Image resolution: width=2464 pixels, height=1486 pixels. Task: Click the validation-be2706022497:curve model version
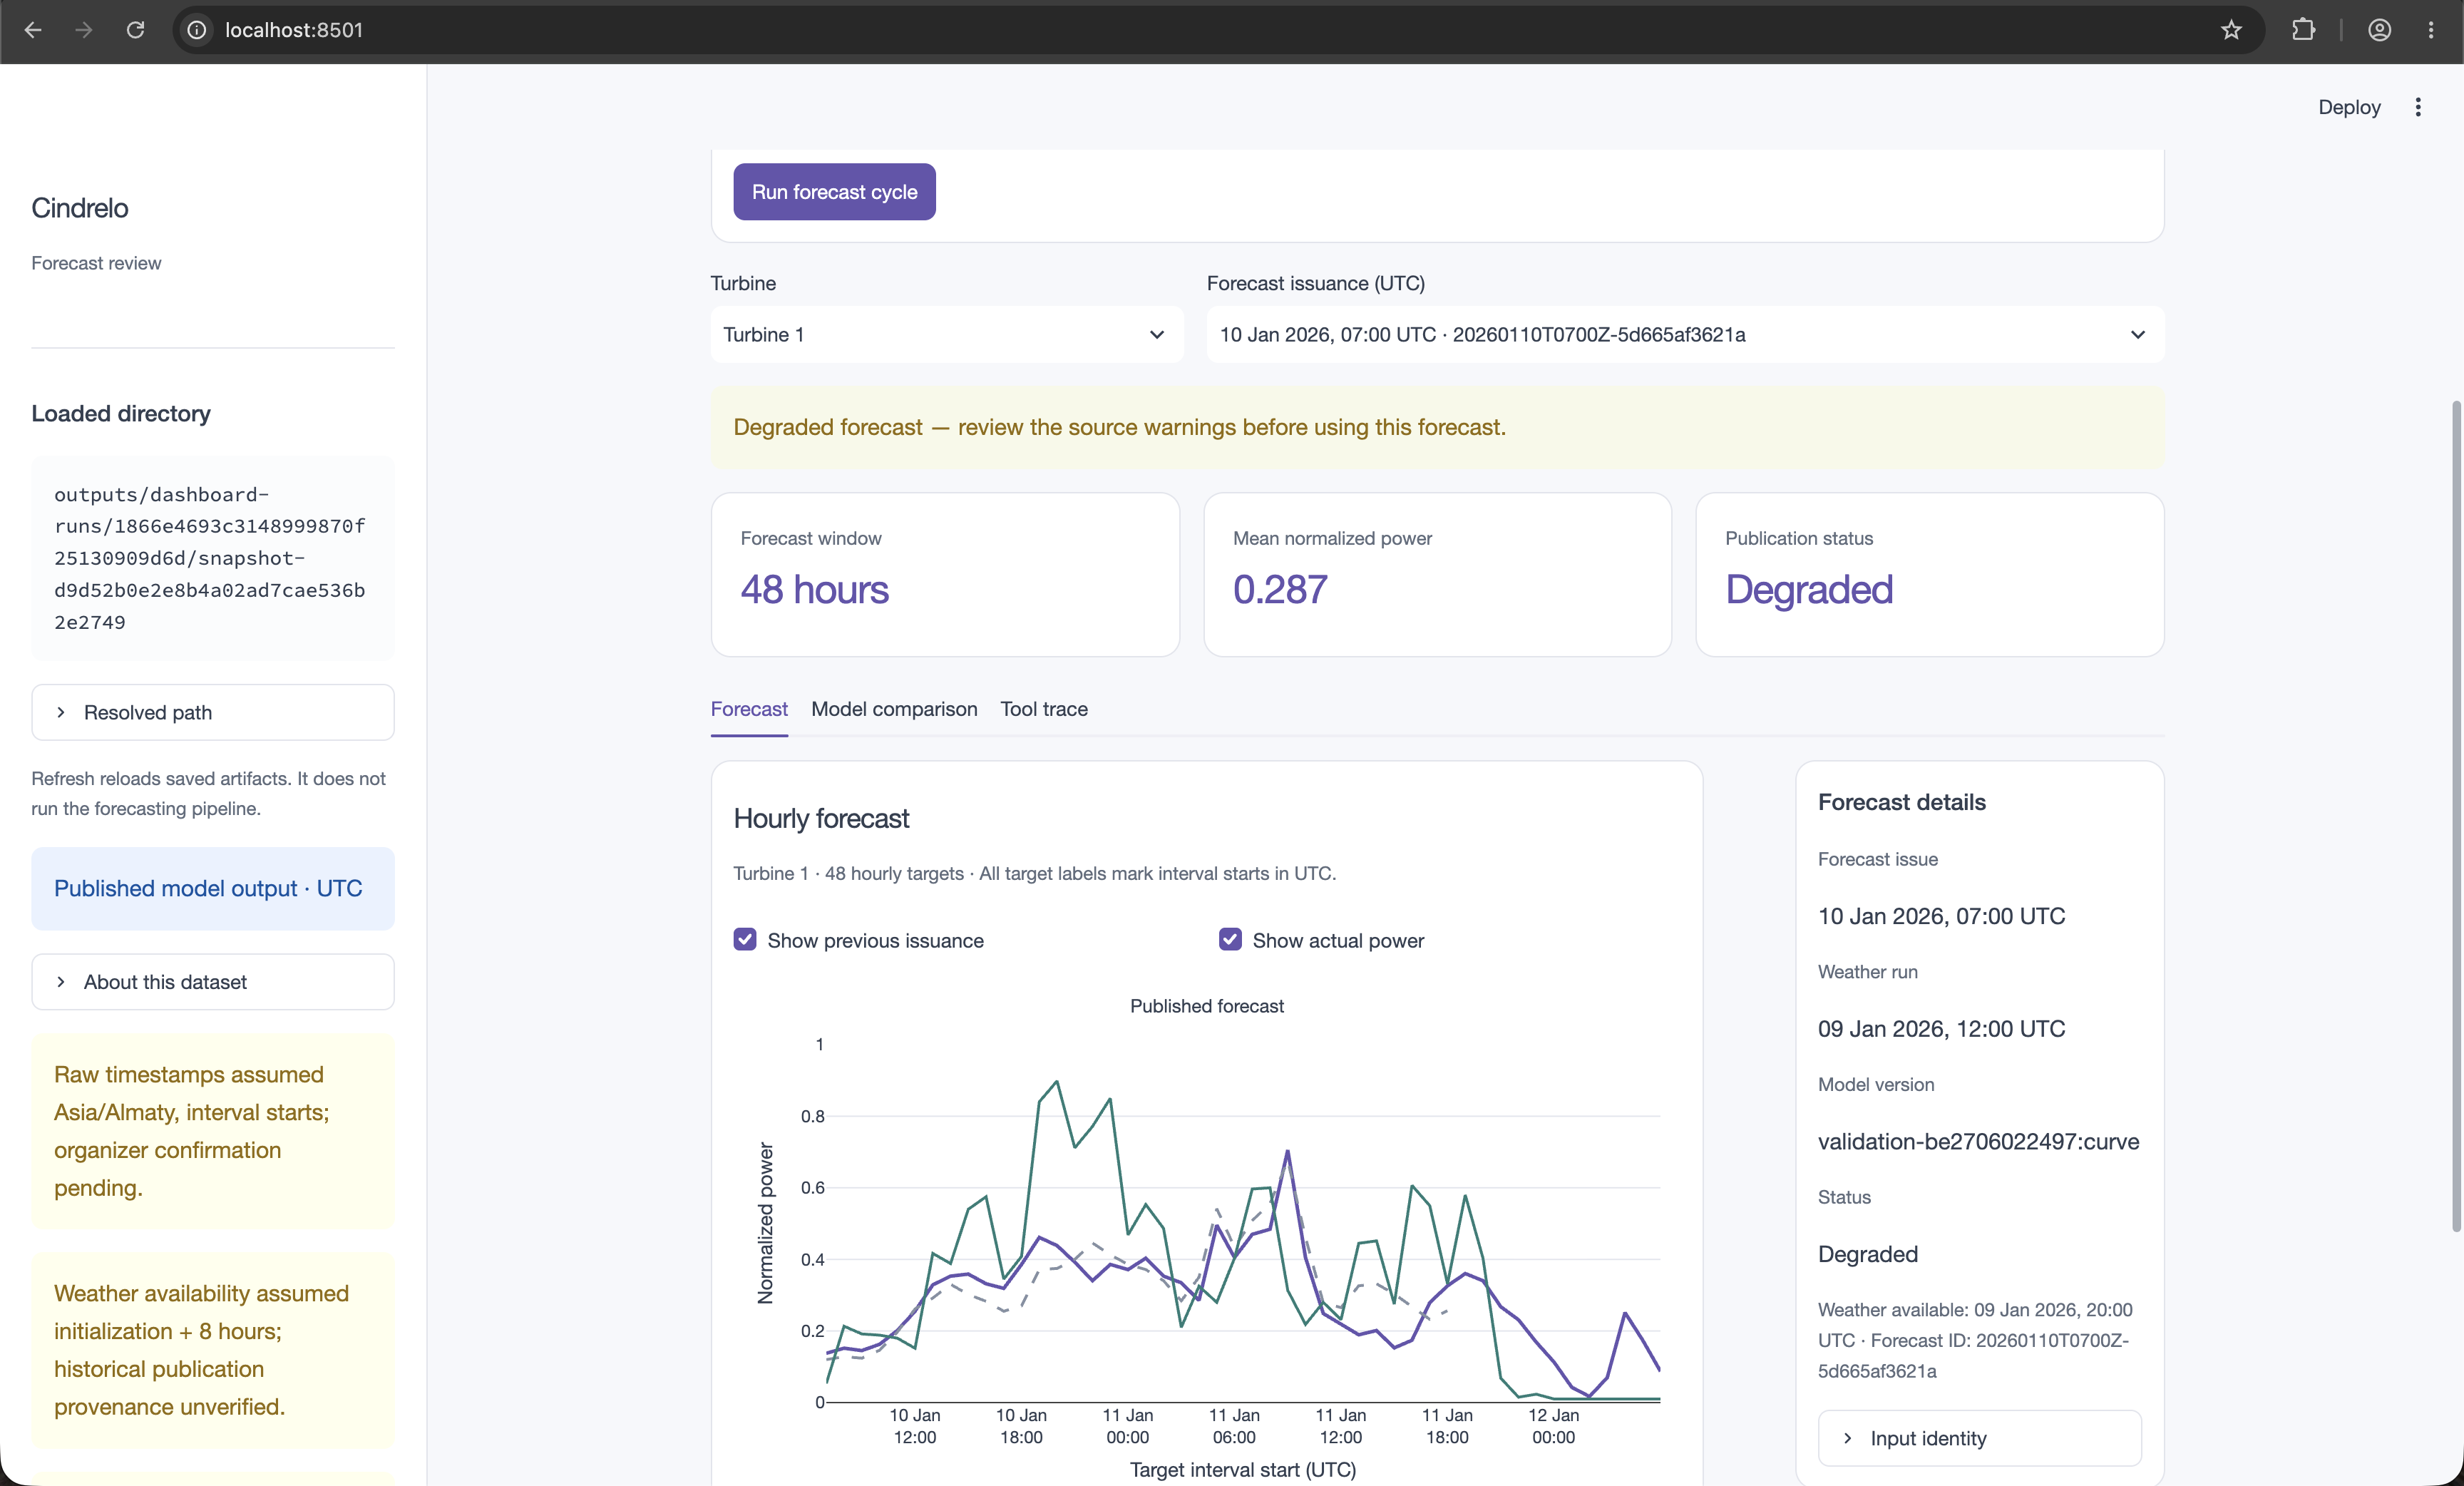coord(1978,1141)
